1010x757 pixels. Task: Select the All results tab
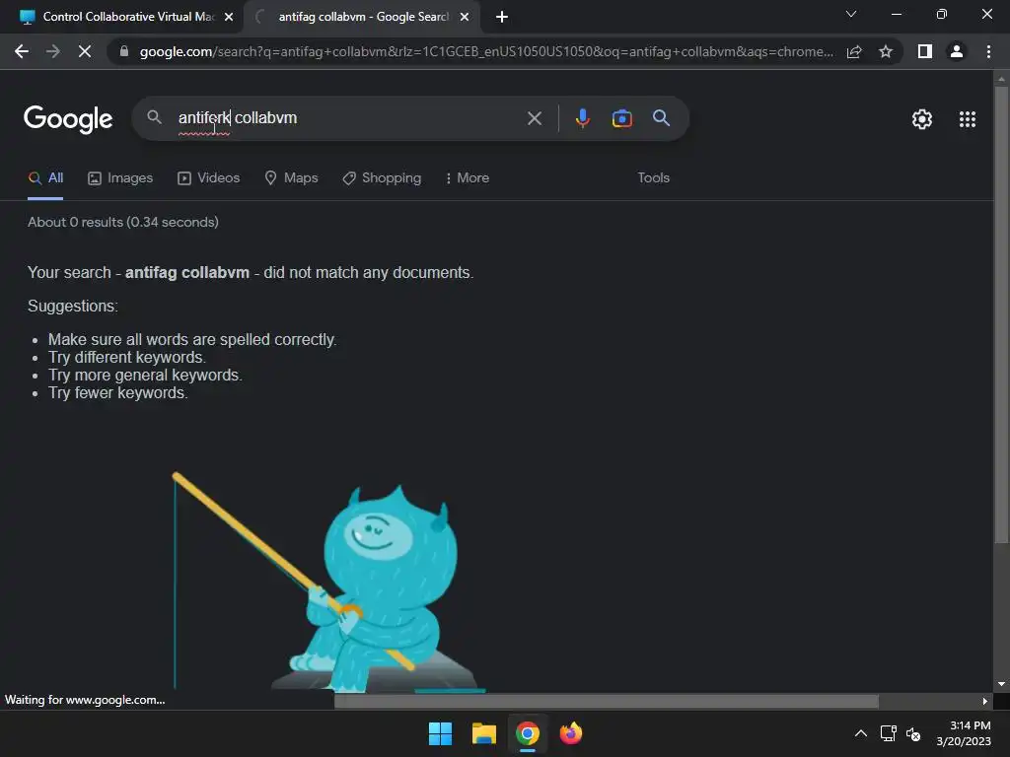coord(45,178)
